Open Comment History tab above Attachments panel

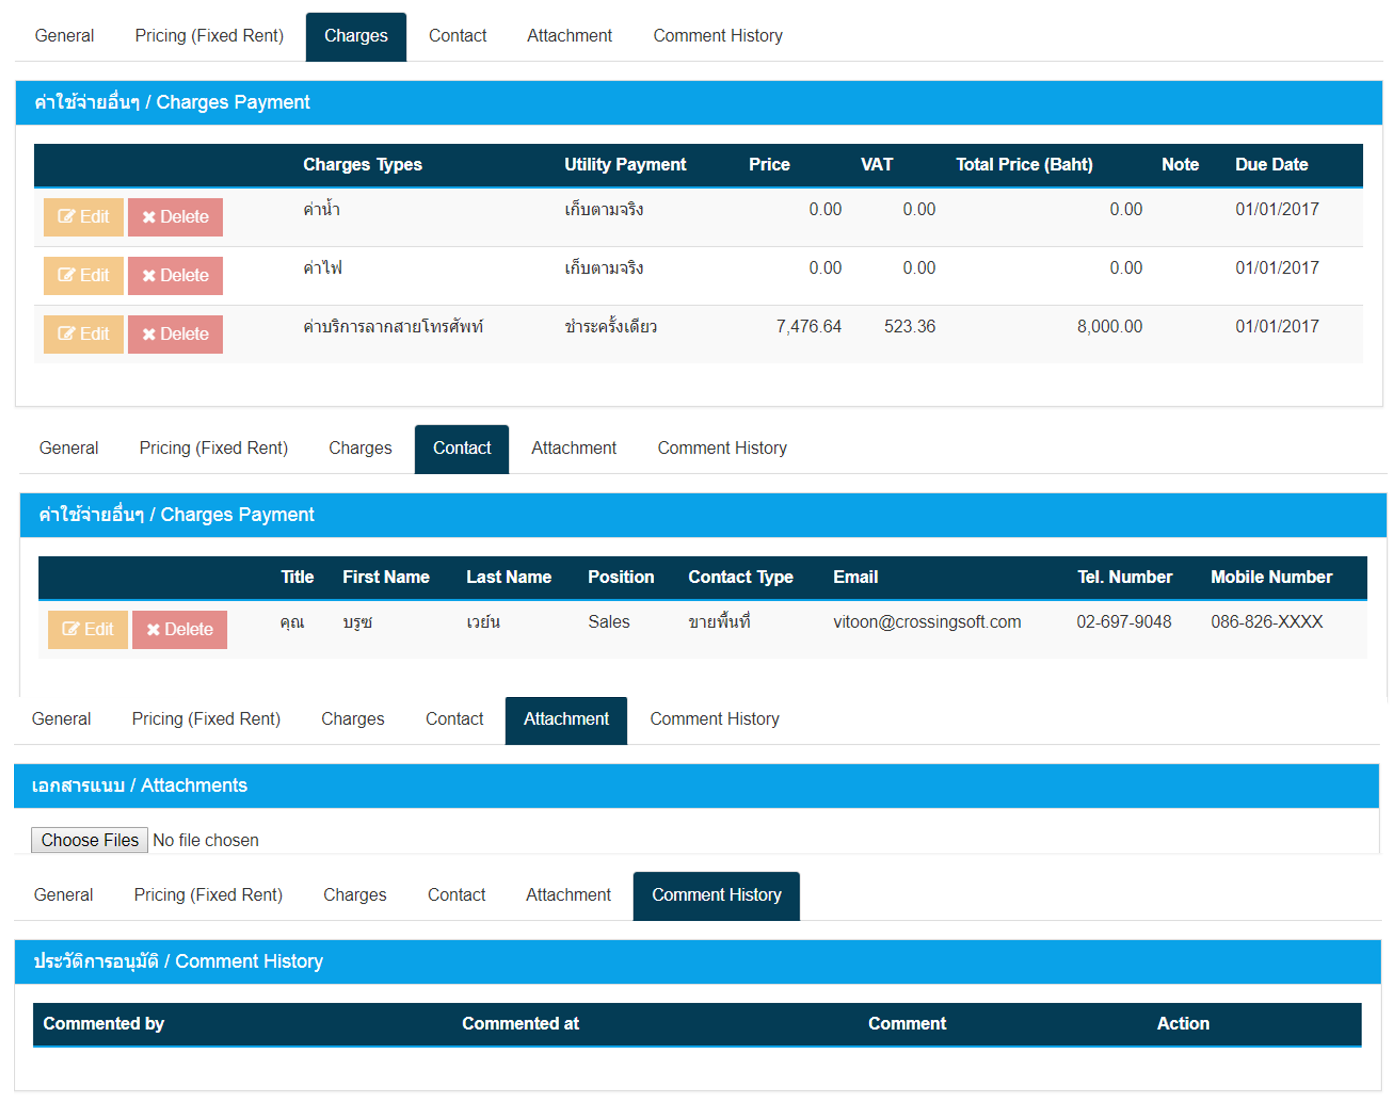(x=715, y=719)
